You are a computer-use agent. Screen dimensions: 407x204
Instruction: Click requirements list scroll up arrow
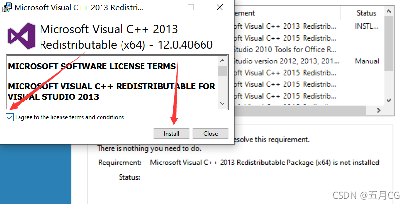coord(388,11)
